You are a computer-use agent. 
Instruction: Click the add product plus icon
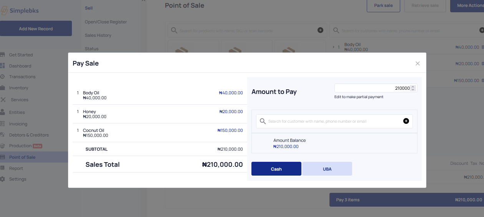(x=320, y=30)
